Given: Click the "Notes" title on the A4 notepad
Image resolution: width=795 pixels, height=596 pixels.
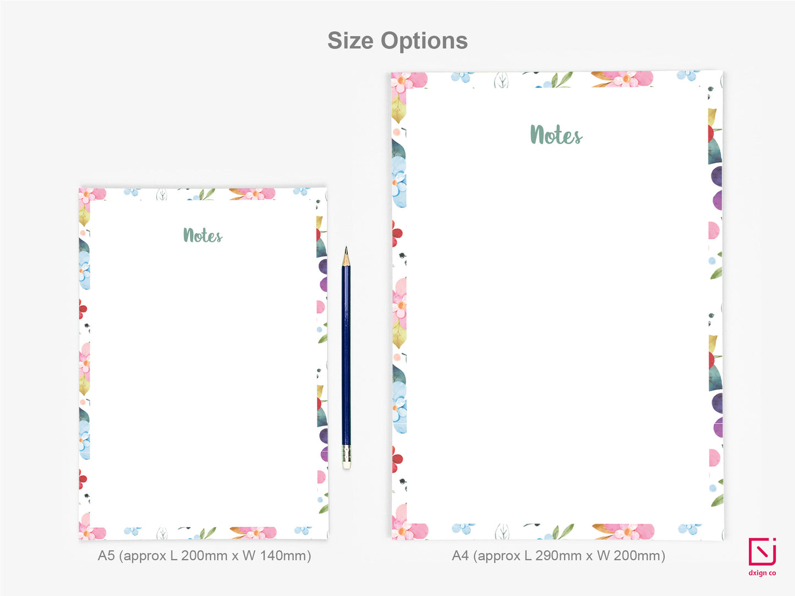Looking at the screenshot, I should tap(556, 135).
